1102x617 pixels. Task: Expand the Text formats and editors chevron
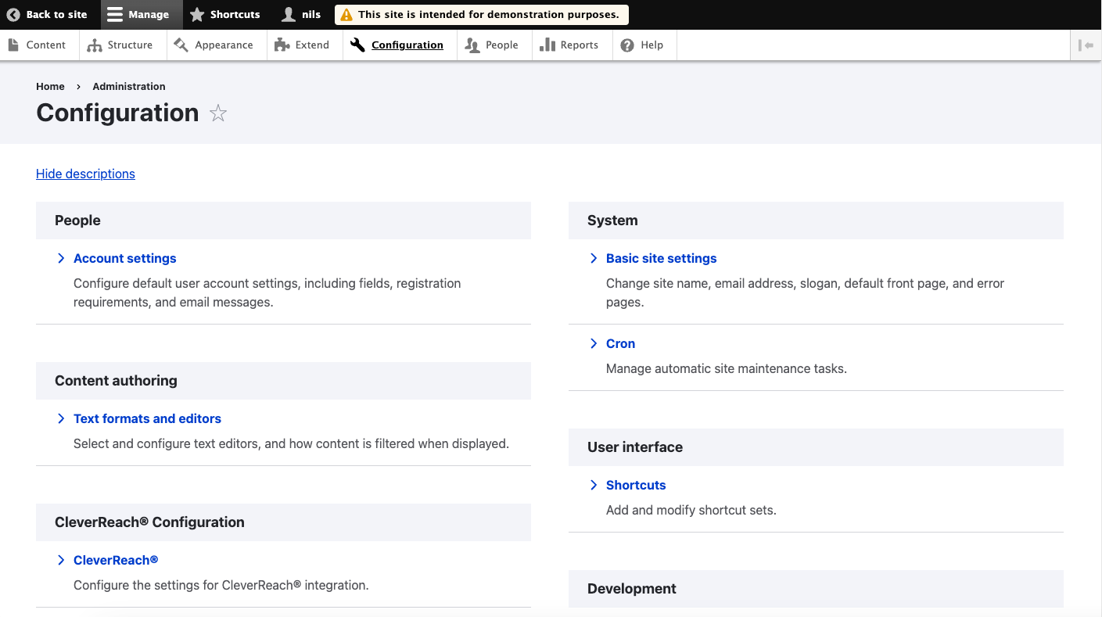[x=61, y=418]
